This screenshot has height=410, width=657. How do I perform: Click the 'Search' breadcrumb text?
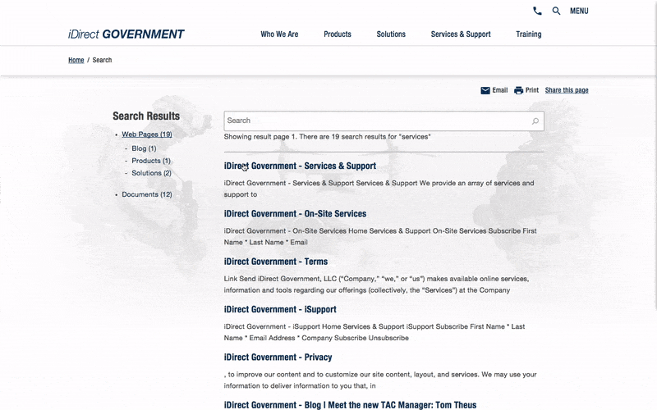(102, 60)
